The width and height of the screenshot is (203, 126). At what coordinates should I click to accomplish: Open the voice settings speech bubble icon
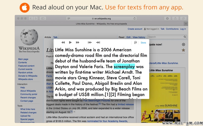pyautogui.click(x=135, y=43)
